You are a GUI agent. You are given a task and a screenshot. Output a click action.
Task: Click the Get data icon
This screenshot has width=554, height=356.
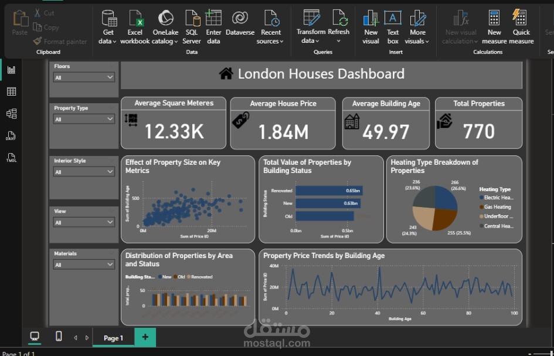(x=108, y=19)
